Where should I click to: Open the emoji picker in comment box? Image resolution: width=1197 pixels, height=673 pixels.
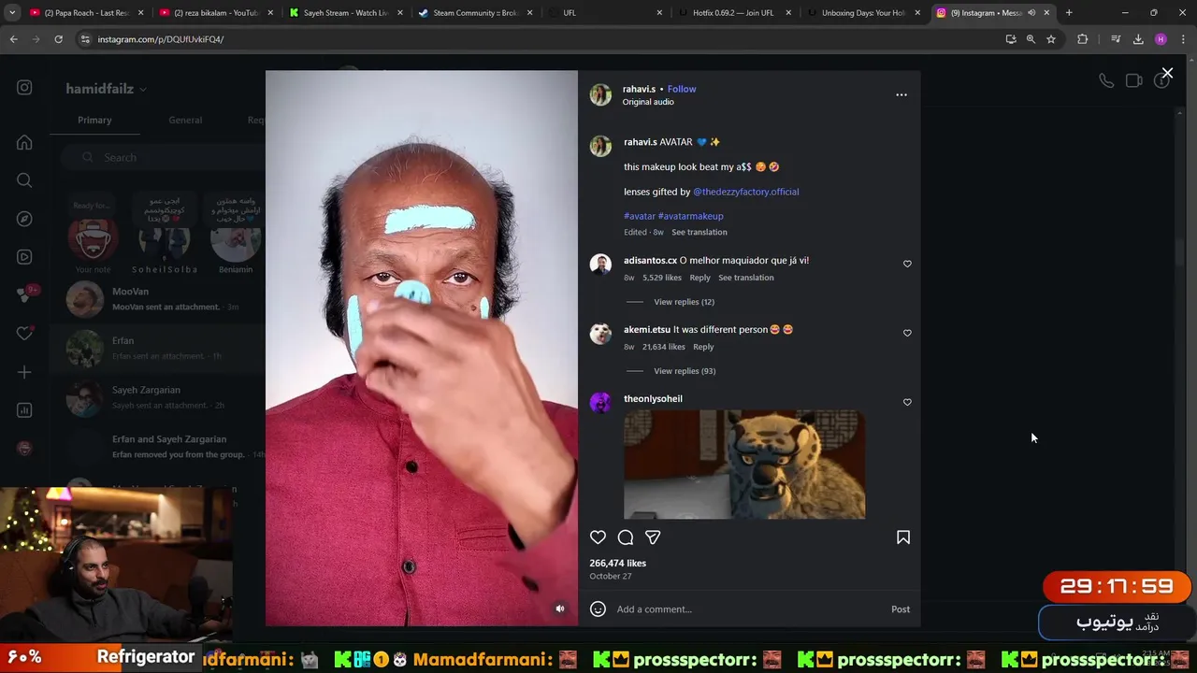pyautogui.click(x=598, y=609)
